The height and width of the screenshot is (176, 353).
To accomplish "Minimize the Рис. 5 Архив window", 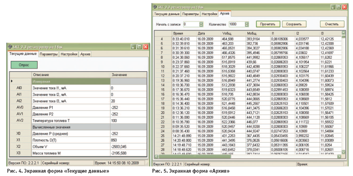I will (x=333, y=7).
